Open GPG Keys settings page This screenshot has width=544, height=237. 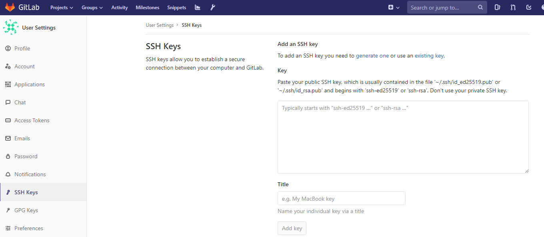coord(26,210)
